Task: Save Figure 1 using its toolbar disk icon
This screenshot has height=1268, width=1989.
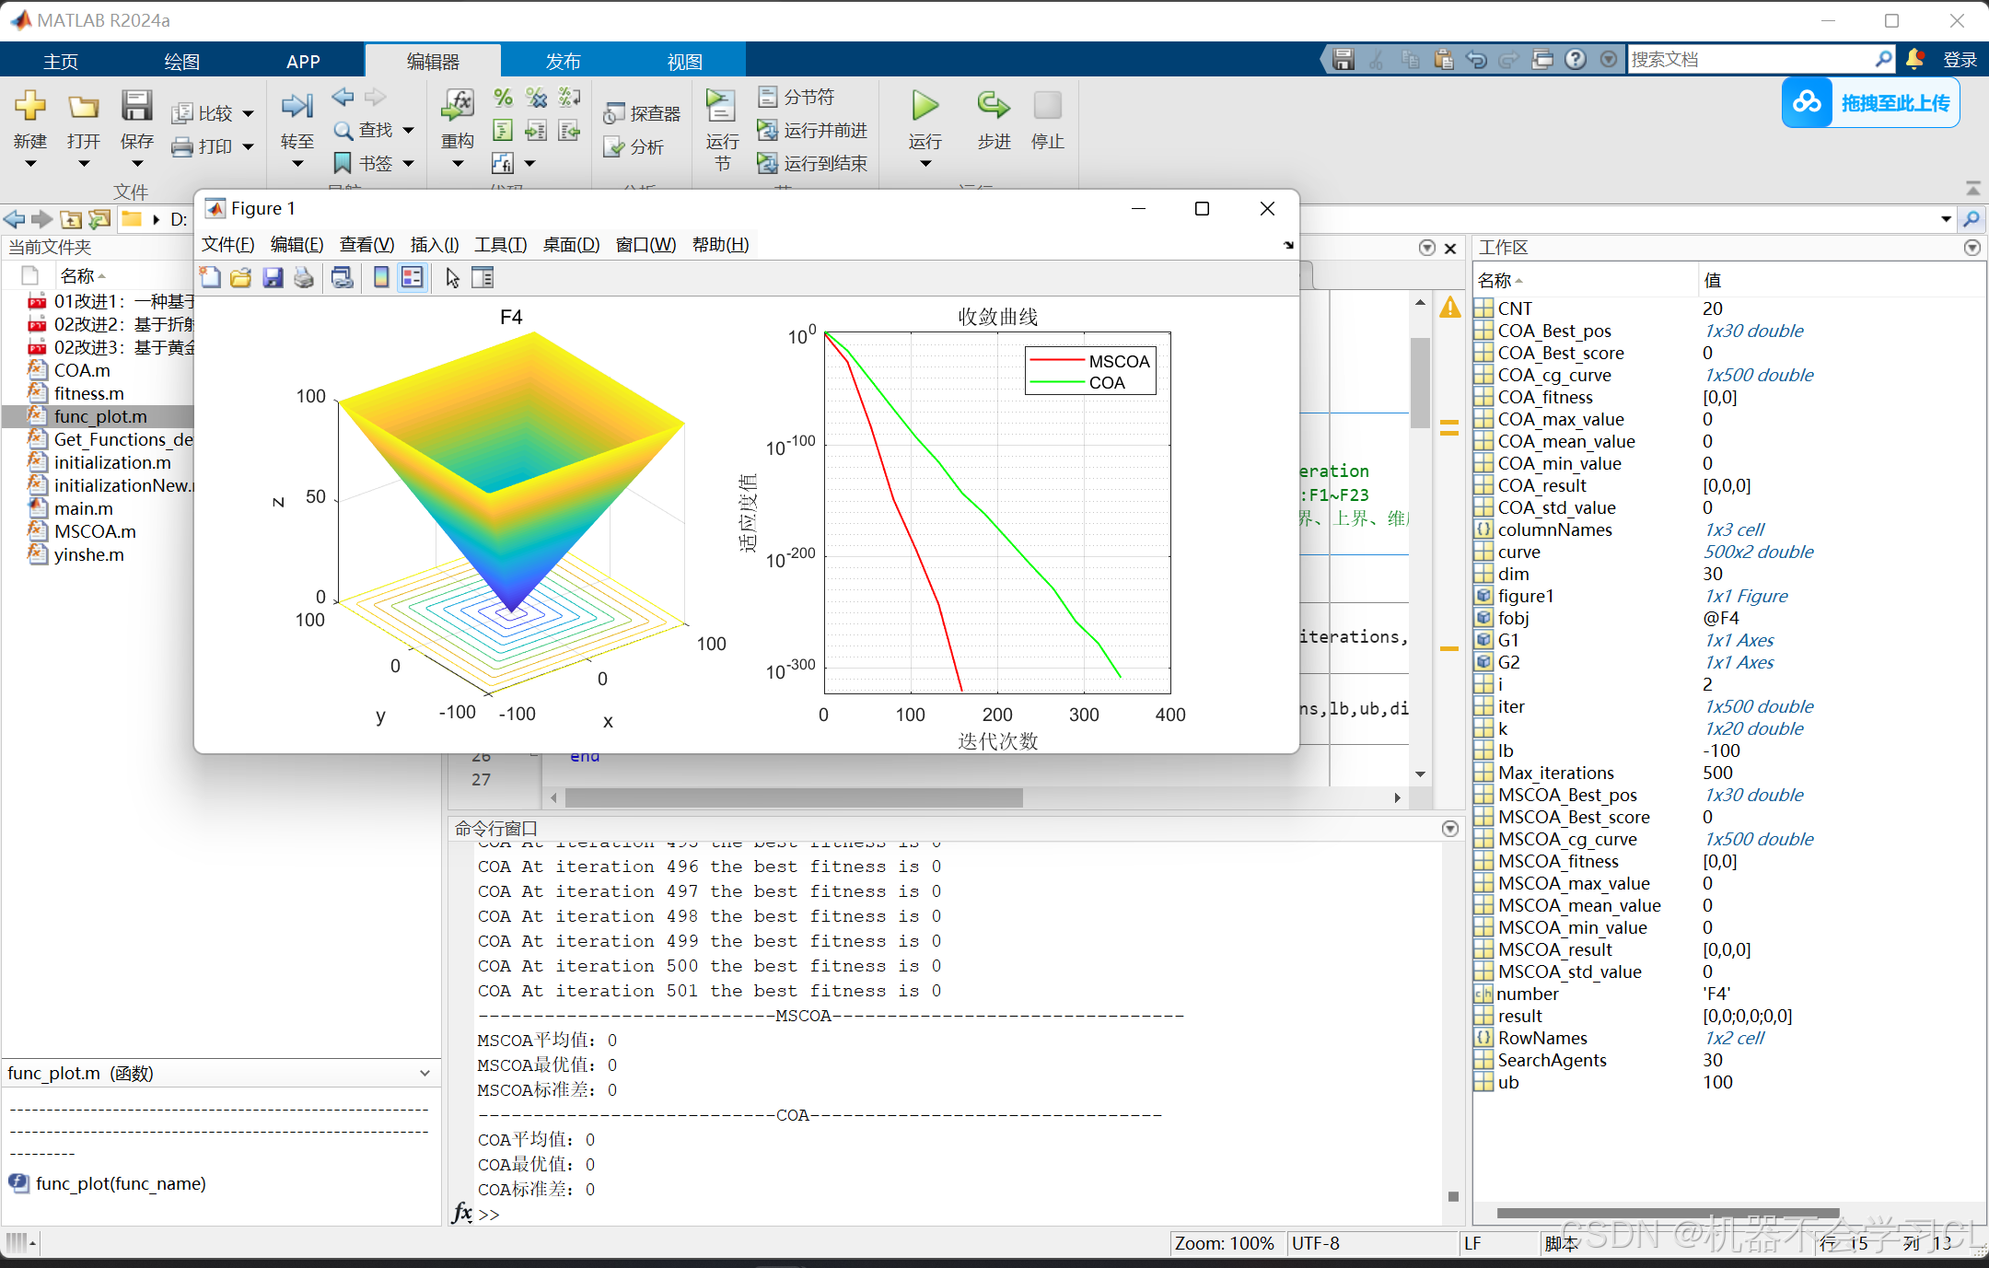Action: (x=273, y=277)
